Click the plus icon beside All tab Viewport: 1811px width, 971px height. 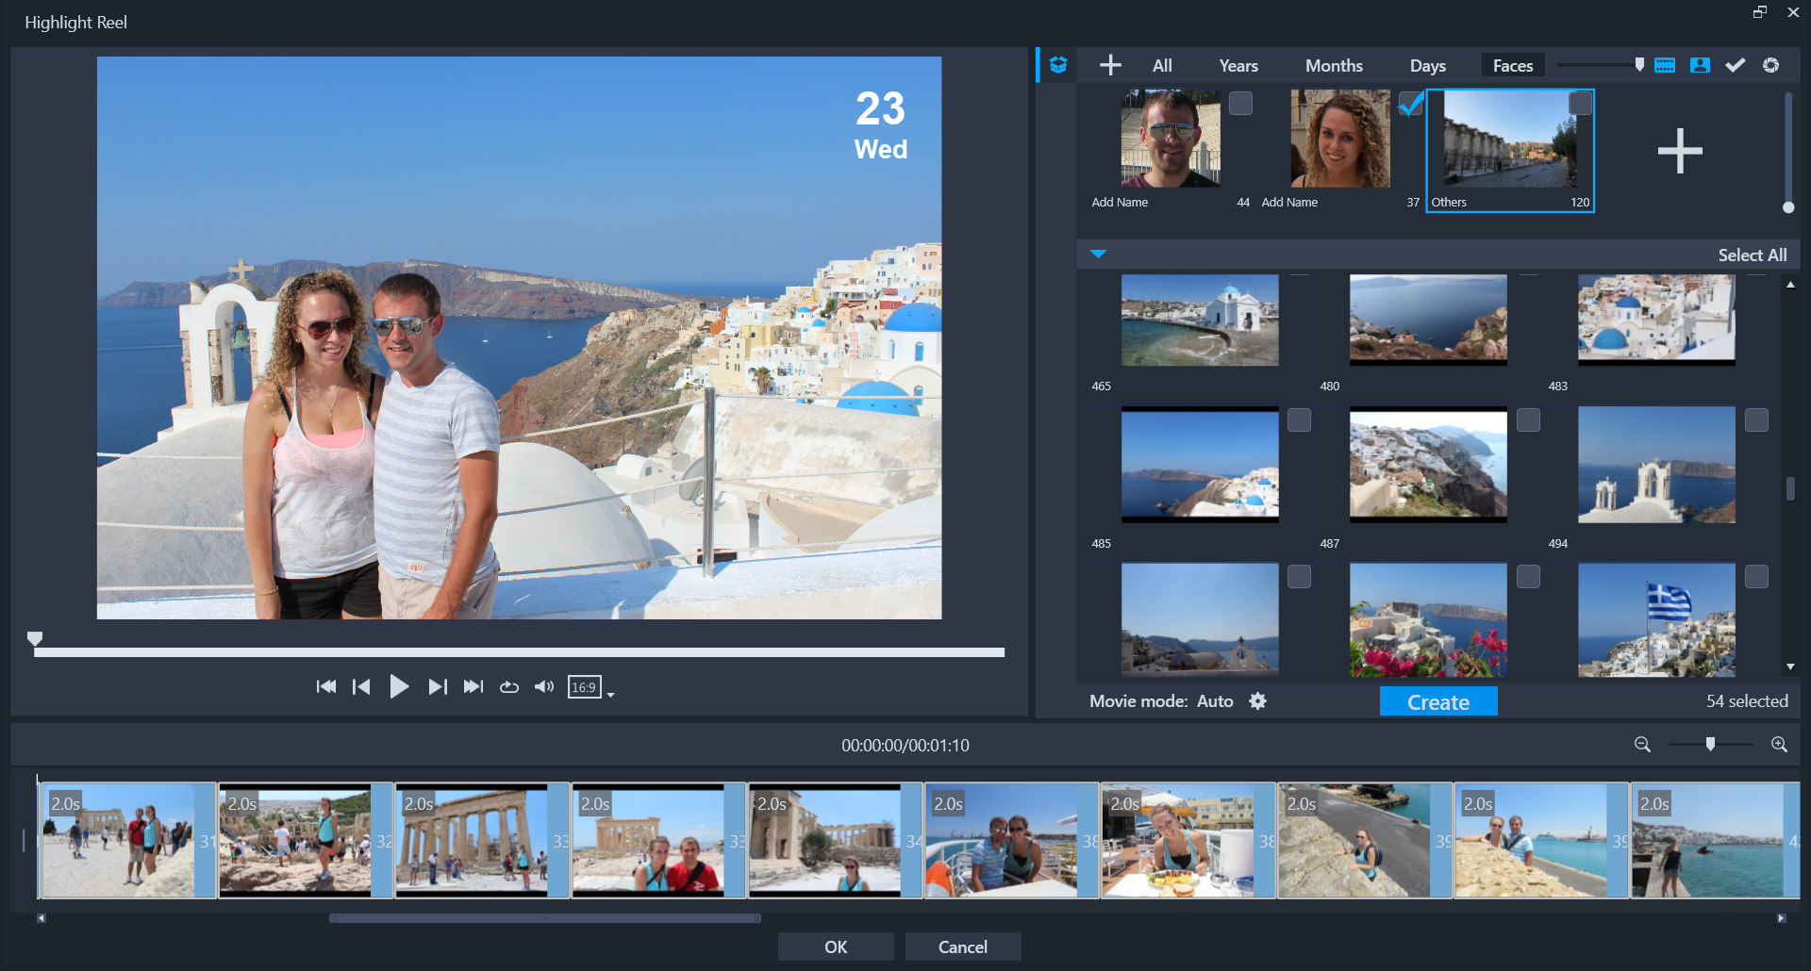(1110, 65)
